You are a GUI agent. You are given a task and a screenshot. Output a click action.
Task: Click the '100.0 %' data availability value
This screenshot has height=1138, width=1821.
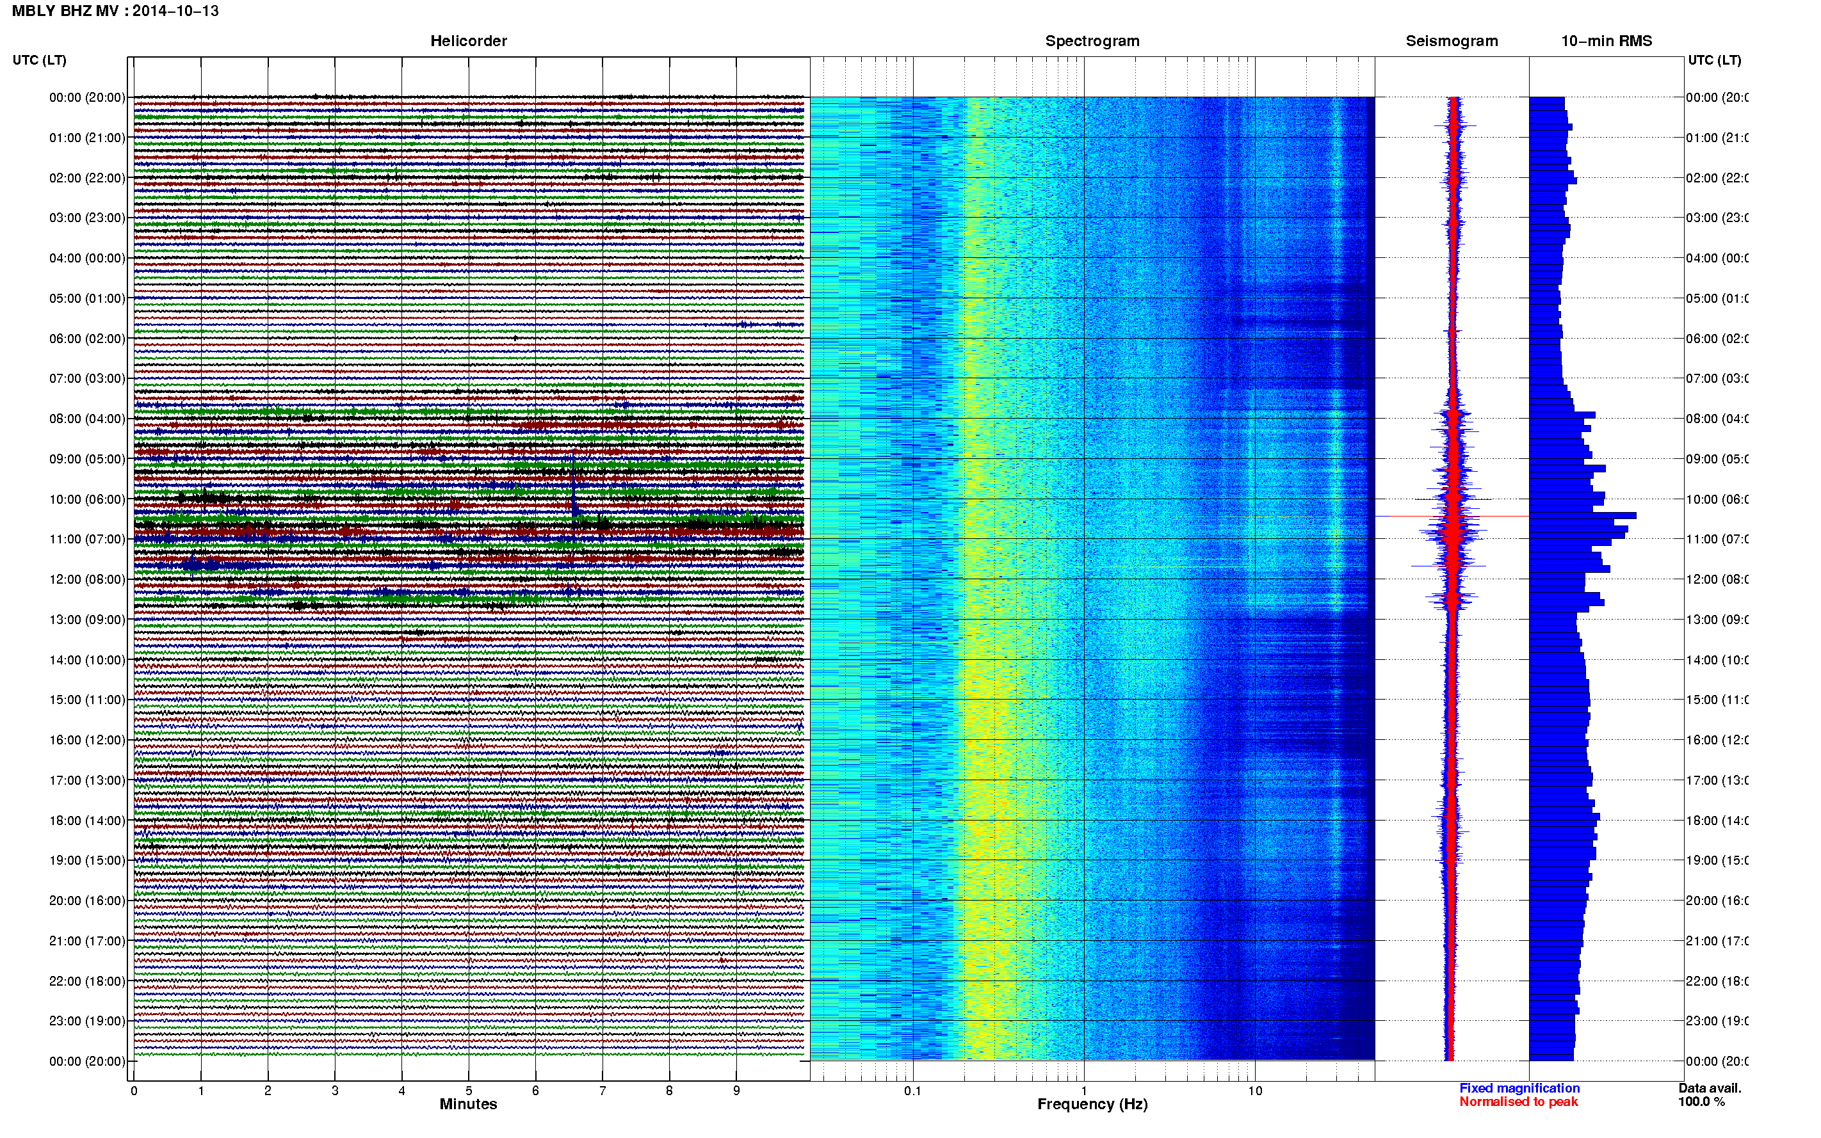click(x=1701, y=1102)
